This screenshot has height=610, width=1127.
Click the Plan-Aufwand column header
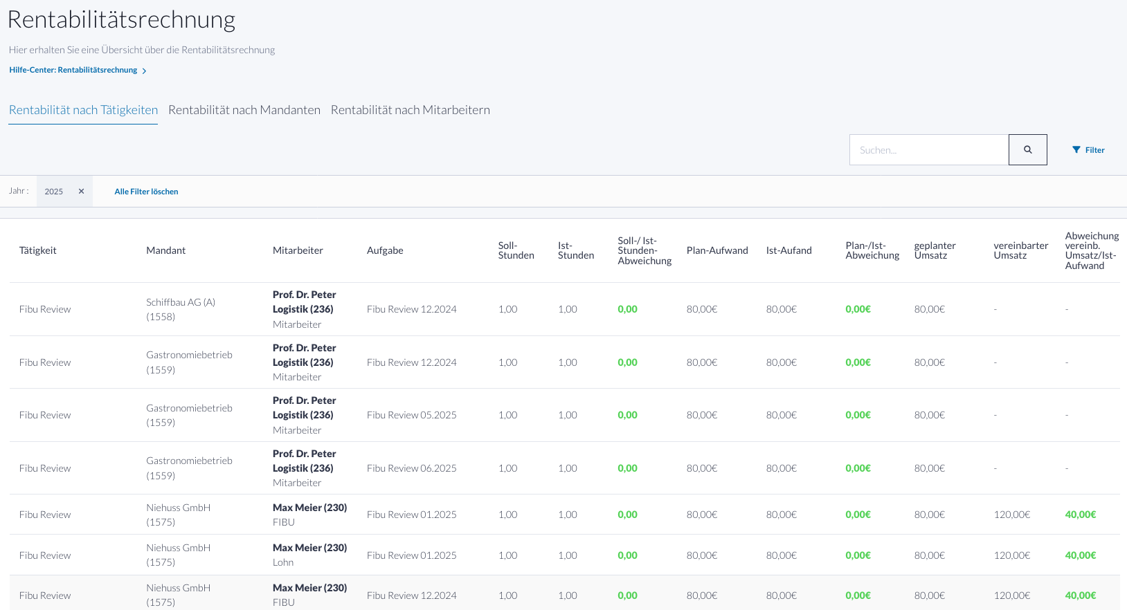[716, 250]
